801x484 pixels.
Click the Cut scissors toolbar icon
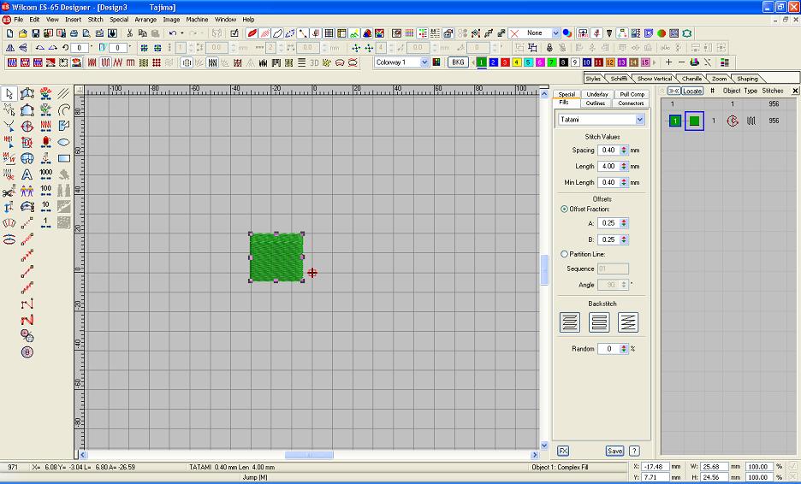click(x=130, y=33)
